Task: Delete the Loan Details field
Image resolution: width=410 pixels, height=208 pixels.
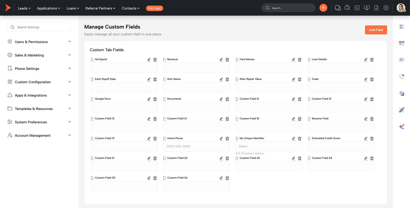Action: coord(372,60)
